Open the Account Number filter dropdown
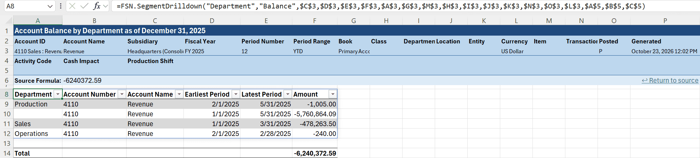The image size is (700, 158). point(122,94)
